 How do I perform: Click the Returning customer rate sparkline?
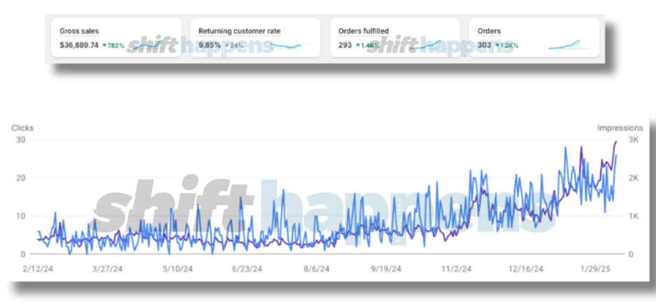click(291, 45)
